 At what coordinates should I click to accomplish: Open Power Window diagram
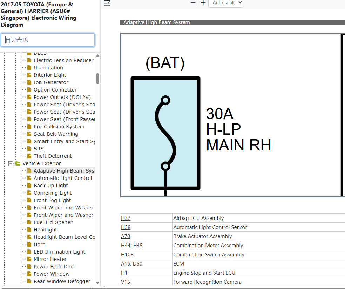(x=52, y=274)
